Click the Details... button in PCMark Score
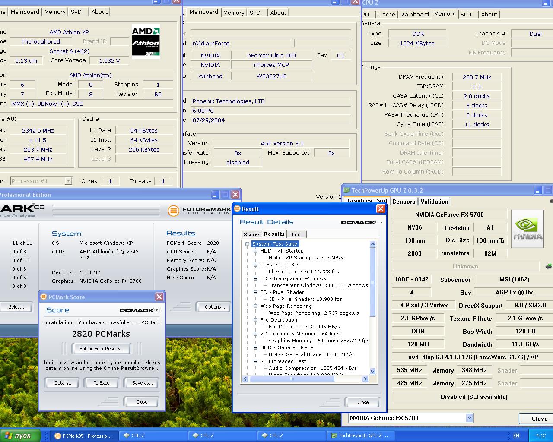The image size is (553, 442). [x=63, y=383]
